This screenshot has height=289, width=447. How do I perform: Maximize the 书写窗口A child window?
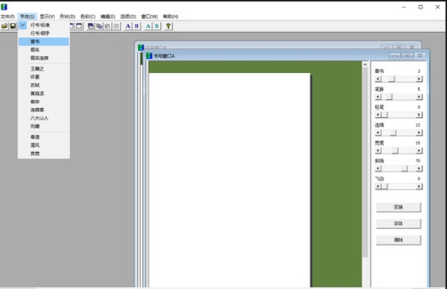(408, 56)
